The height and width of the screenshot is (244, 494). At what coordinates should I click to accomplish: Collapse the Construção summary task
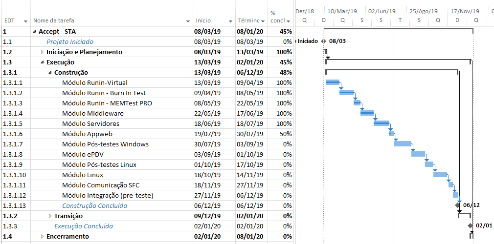50,73
